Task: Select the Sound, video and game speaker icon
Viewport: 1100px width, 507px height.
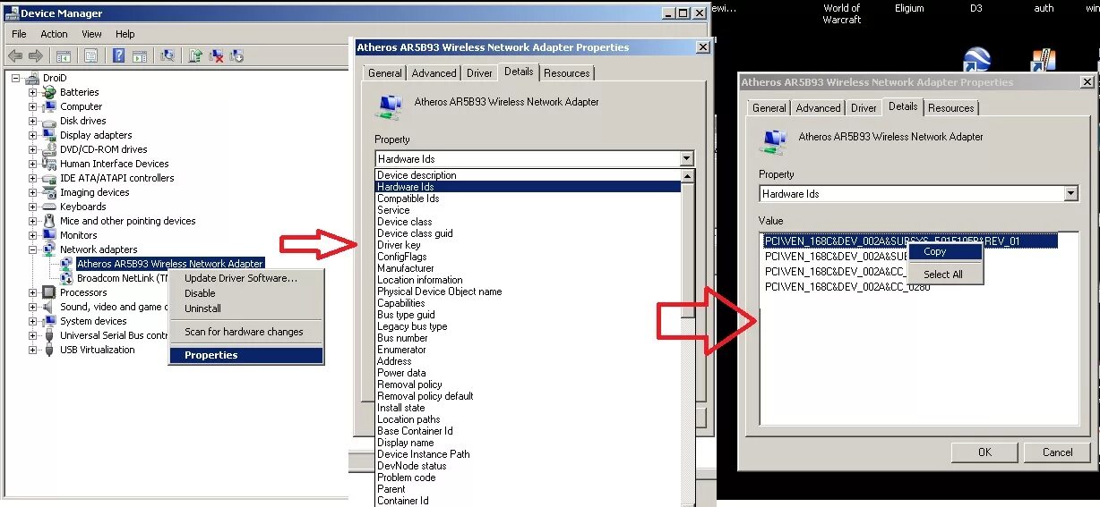Action: 50,307
